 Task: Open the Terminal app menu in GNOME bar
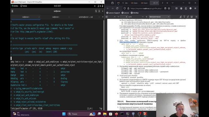coord(24,6)
